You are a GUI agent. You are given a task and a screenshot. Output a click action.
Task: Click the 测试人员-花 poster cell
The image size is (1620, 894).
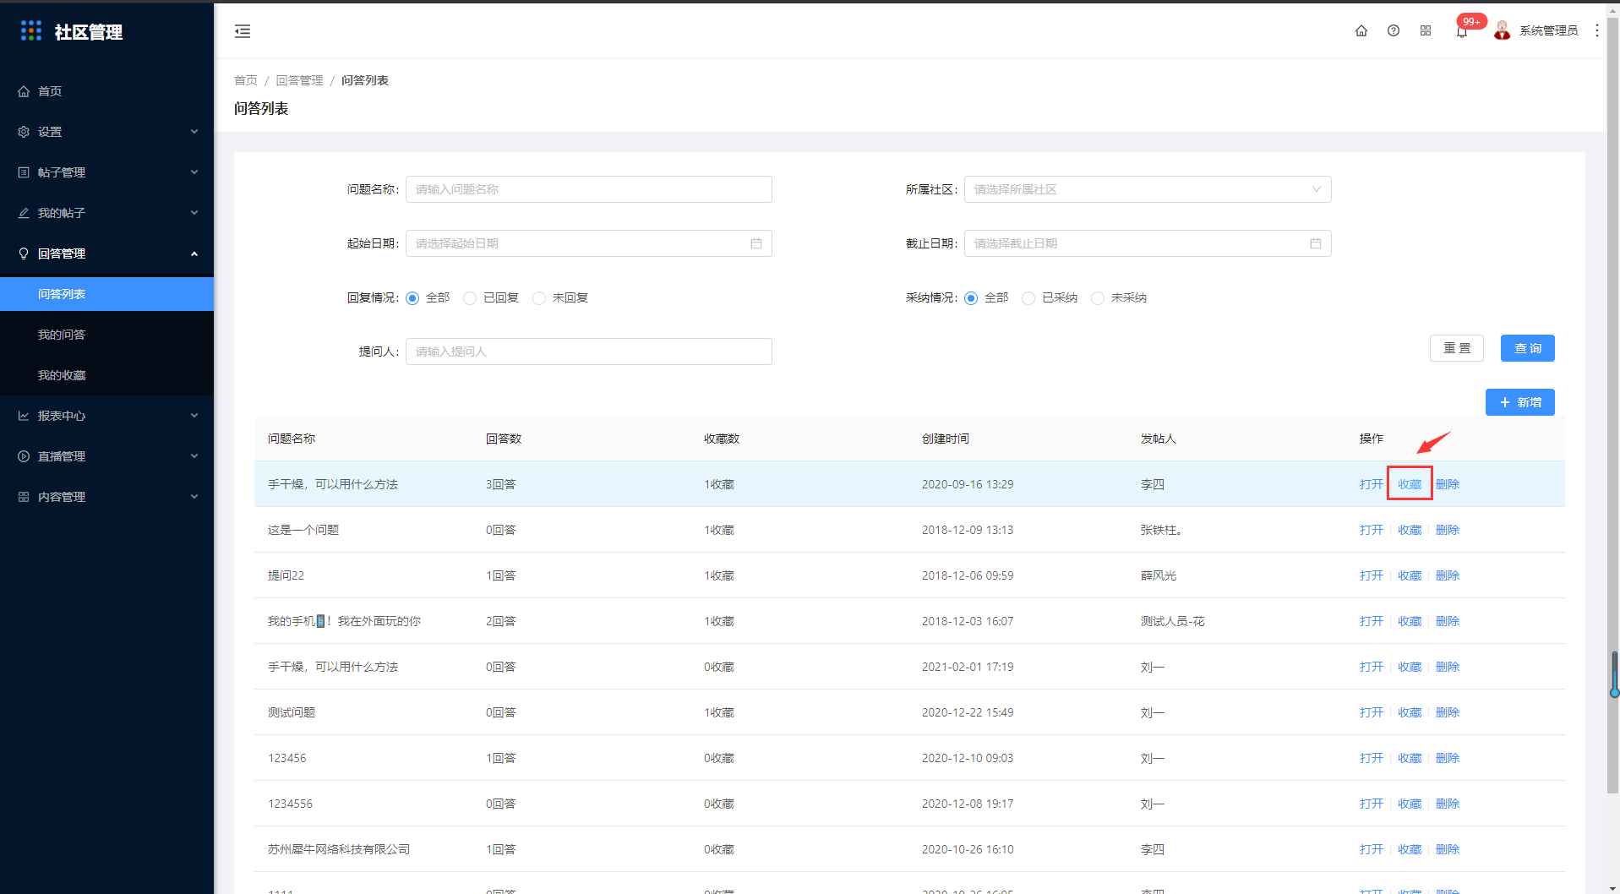point(1172,621)
